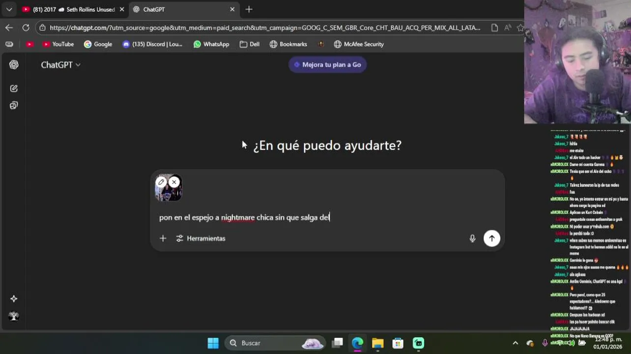
Task: Click the taskbar Buscar search box
Action: coord(276,343)
